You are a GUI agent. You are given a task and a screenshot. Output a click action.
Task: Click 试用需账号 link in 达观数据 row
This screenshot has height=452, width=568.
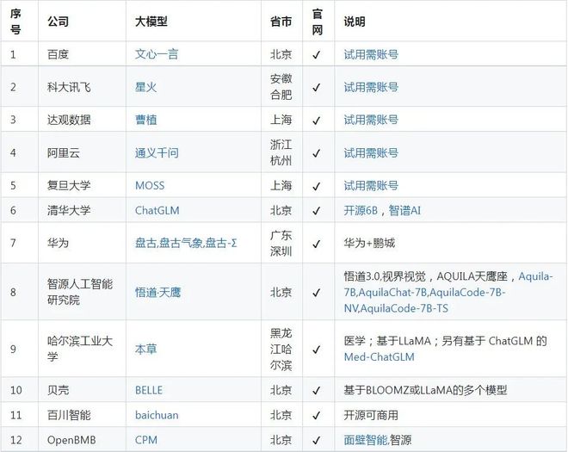(371, 120)
